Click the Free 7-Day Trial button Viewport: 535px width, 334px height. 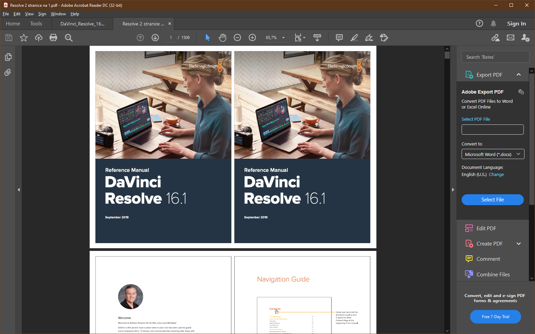coord(496,317)
